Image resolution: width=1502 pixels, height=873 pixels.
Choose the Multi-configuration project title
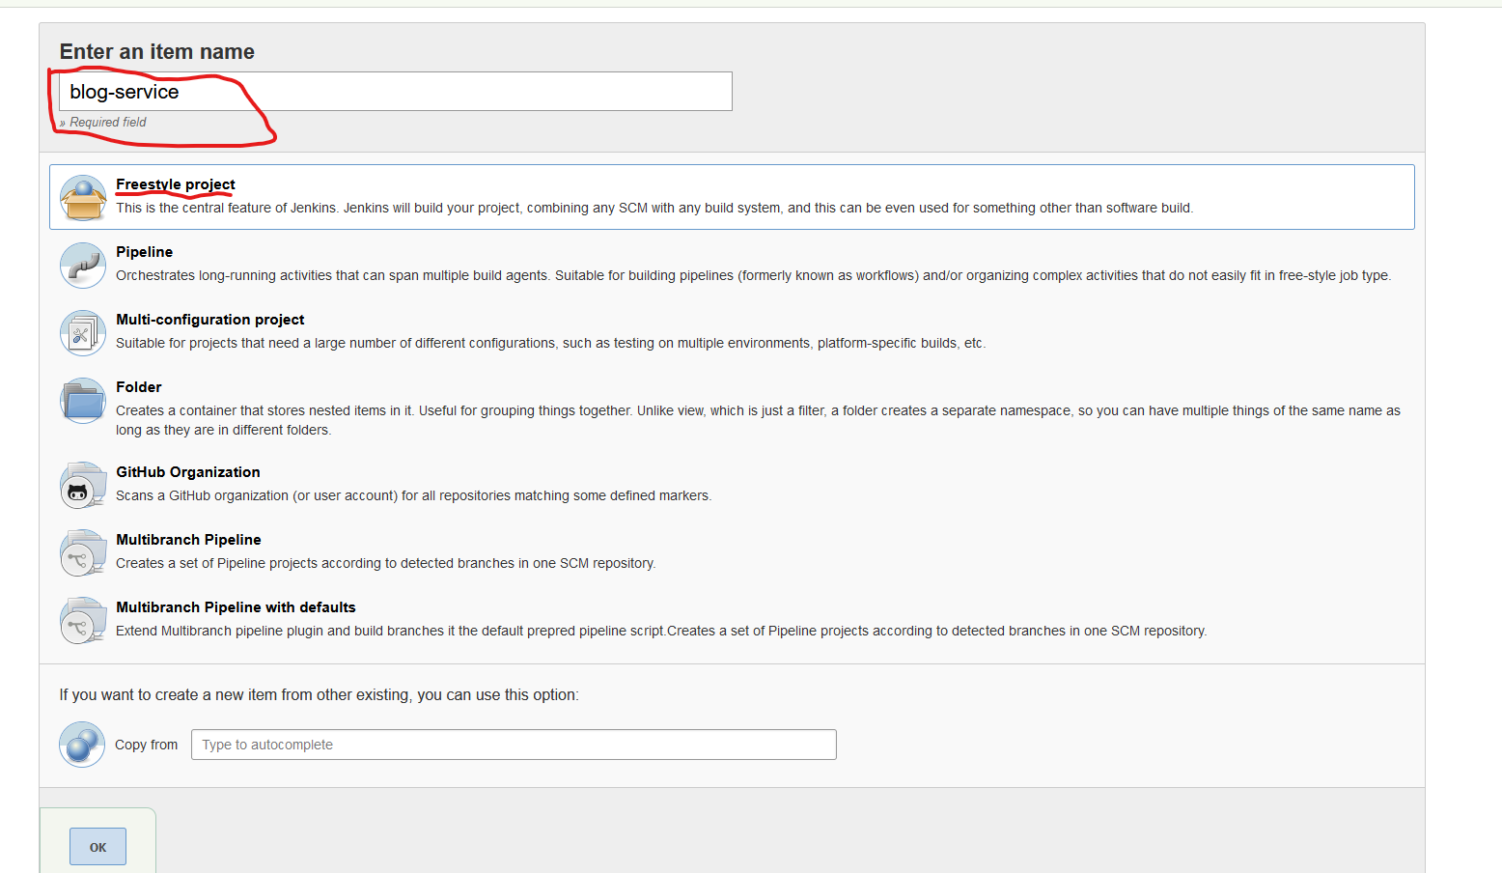pyautogui.click(x=210, y=320)
